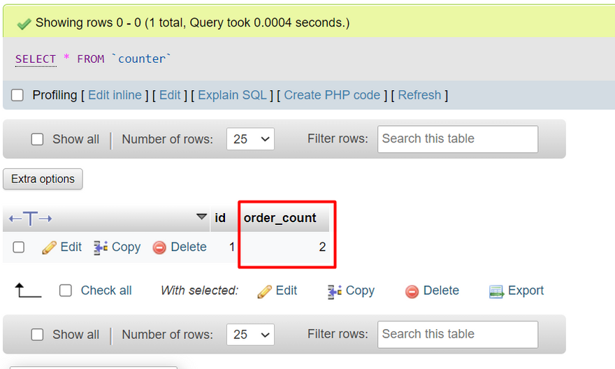The height and width of the screenshot is (369, 615).
Task: Open the top Number of rows dropdown
Action: [250, 139]
